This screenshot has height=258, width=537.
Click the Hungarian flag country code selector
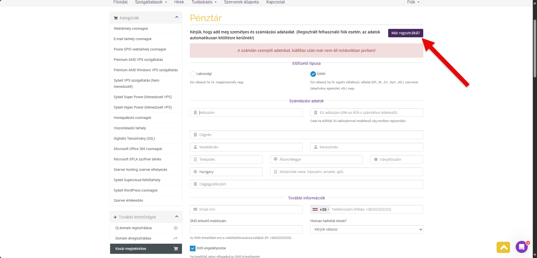pos(320,209)
